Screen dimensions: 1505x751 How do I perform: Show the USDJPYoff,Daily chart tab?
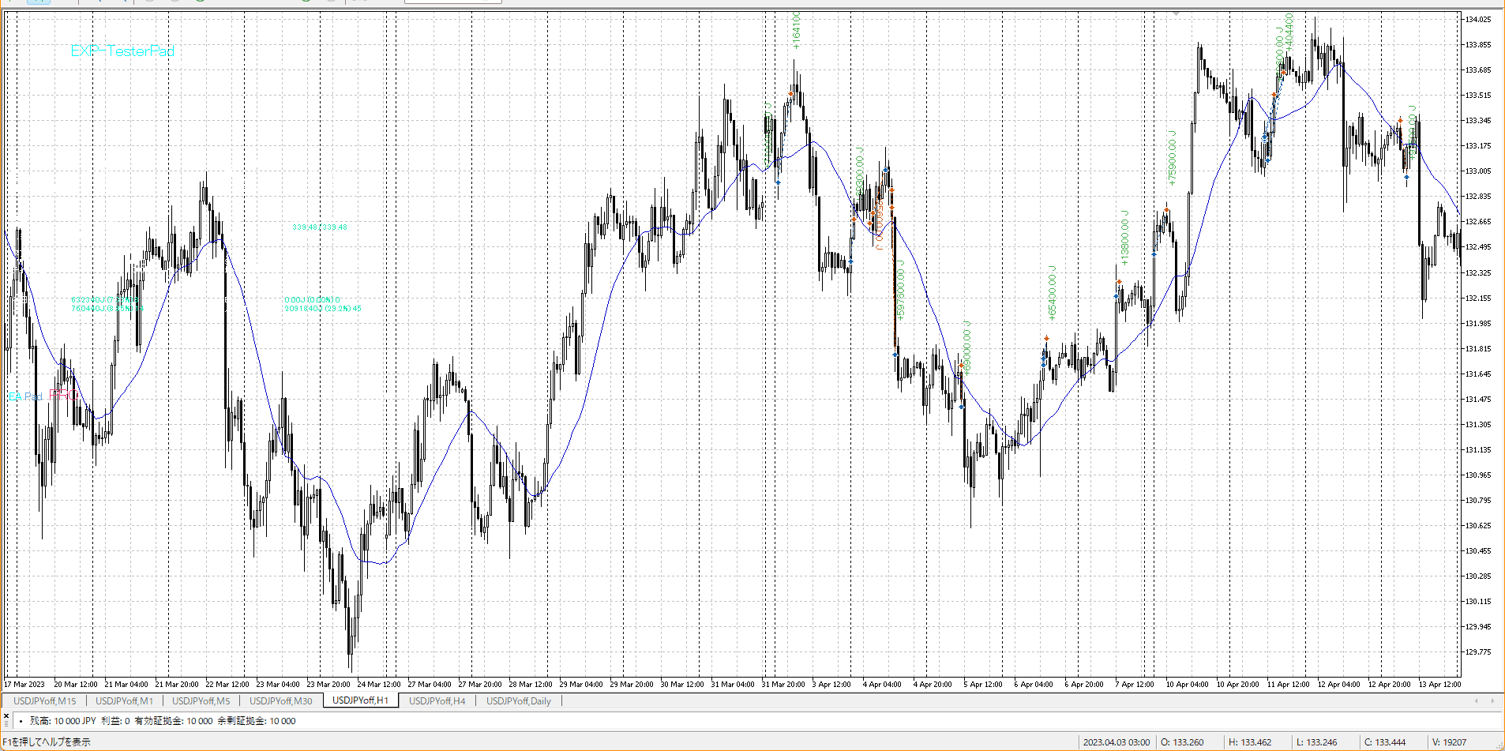click(518, 701)
